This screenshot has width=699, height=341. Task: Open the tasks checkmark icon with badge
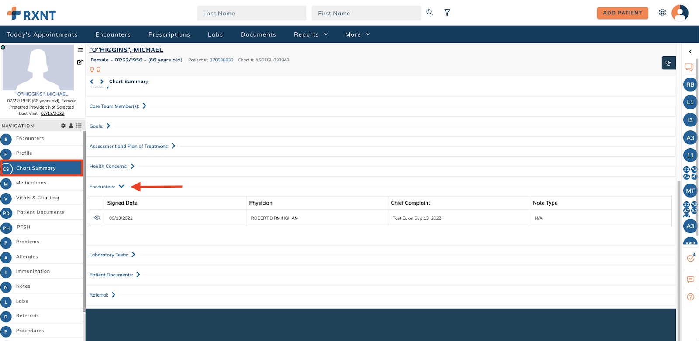pos(690,258)
